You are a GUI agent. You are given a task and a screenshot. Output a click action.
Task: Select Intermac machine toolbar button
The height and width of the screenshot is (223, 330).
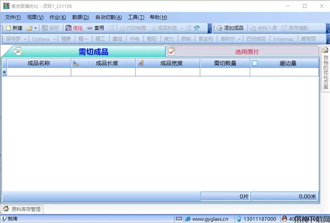(x=283, y=39)
